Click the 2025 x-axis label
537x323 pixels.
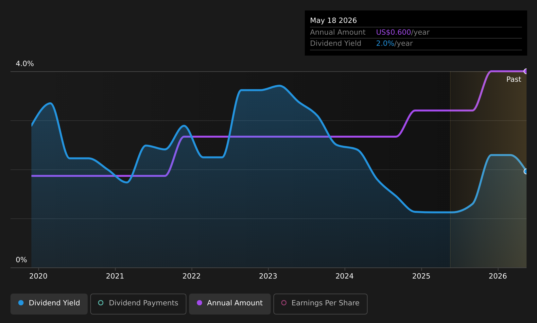click(421, 276)
